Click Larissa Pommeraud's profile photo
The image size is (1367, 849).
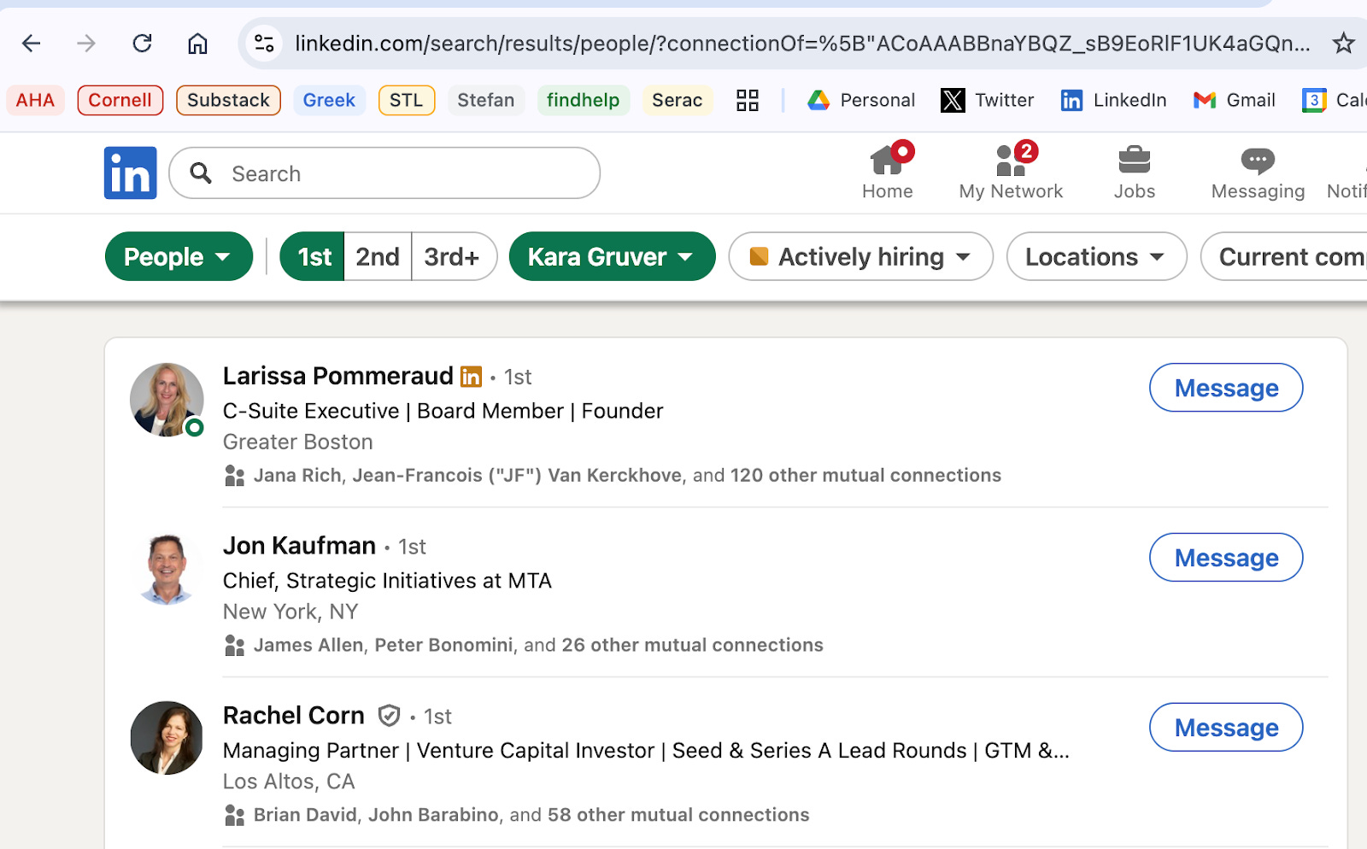167,400
